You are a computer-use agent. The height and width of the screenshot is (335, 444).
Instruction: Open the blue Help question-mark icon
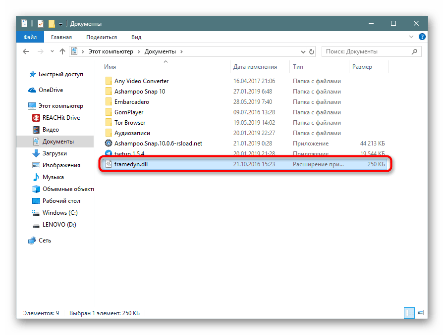[422, 37]
